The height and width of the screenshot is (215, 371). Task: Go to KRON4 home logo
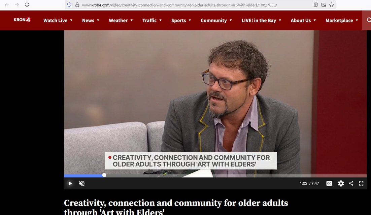point(22,20)
